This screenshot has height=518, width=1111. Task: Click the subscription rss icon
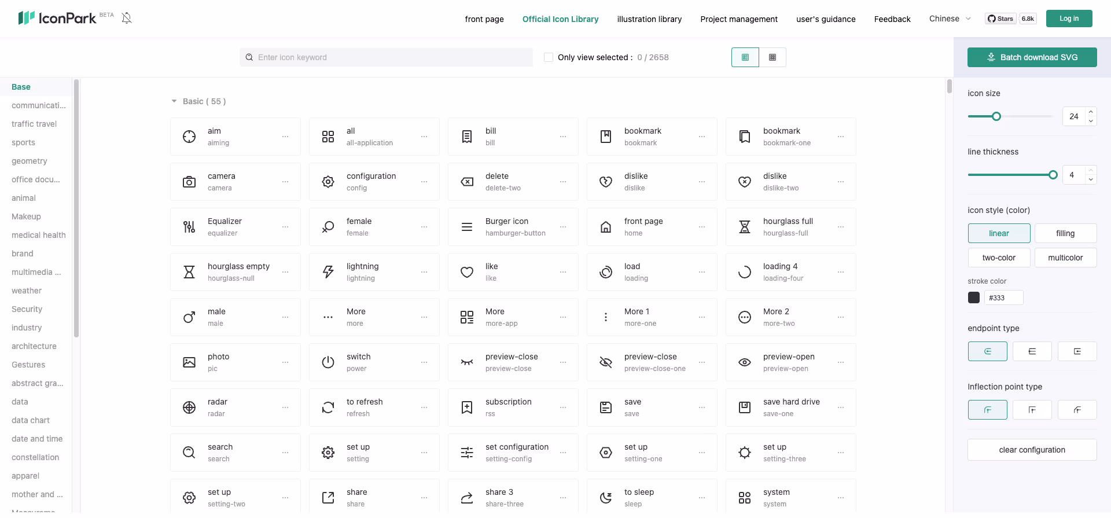pos(467,407)
